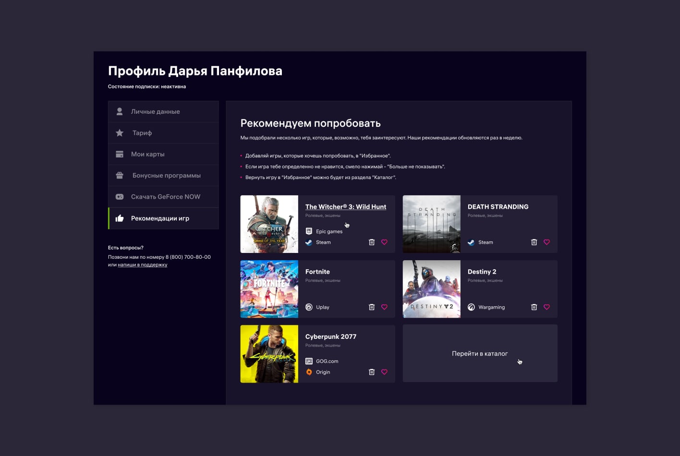
Task: Click Состояние подписки: неактивна text
Action: [147, 87]
